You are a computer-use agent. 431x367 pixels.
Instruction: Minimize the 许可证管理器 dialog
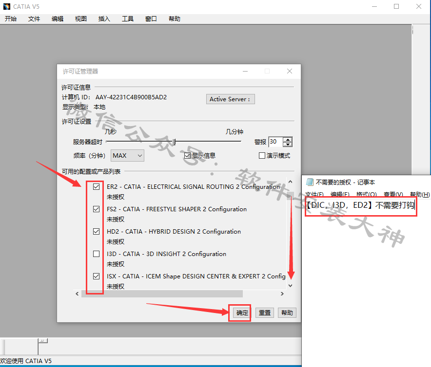pyautogui.click(x=245, y=72)
